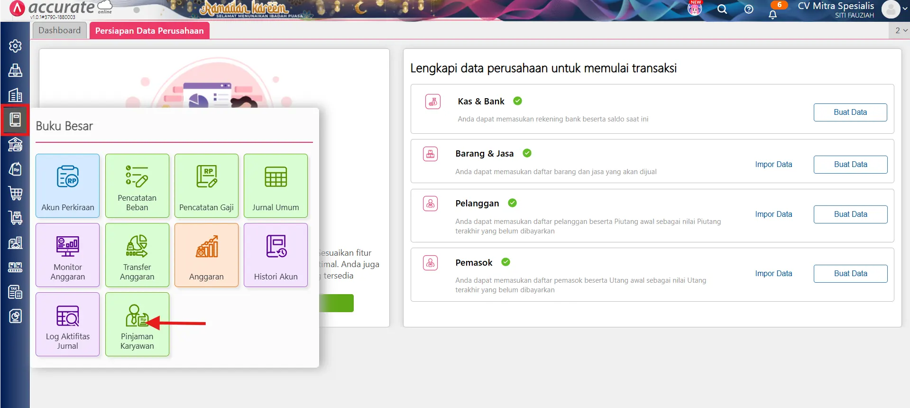Viewport: 910px width, 408px height.
Task: Expand the open tabs counter dropdown
Action: (900, 30)
